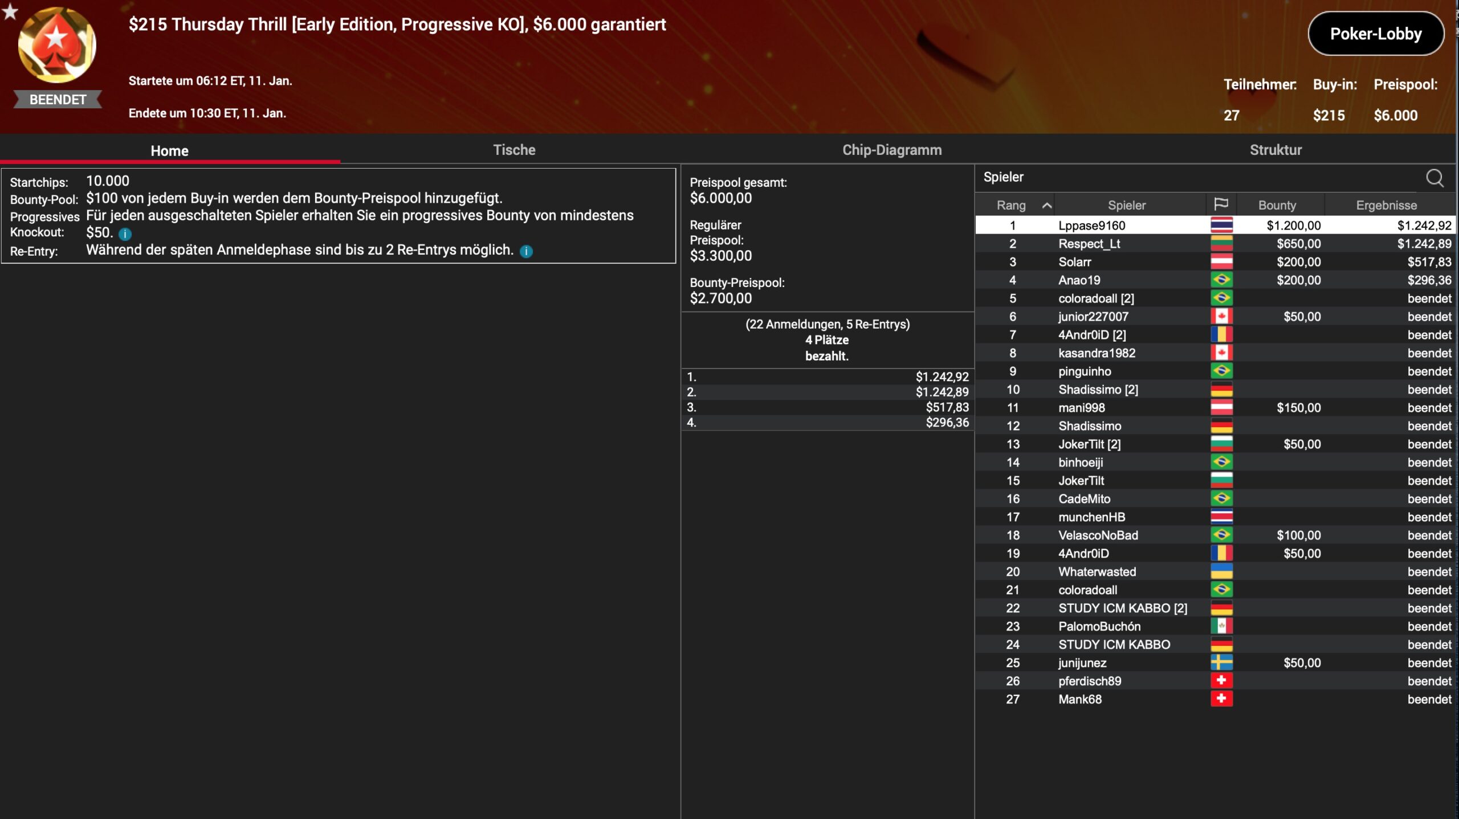Select player Respect_Lt row

pos(1089,244)
